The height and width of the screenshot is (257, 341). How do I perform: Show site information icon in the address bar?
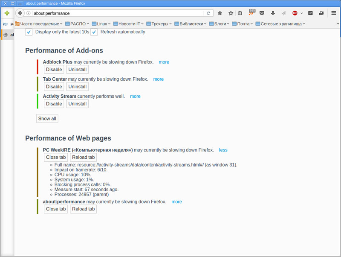(x=28, y=13)
